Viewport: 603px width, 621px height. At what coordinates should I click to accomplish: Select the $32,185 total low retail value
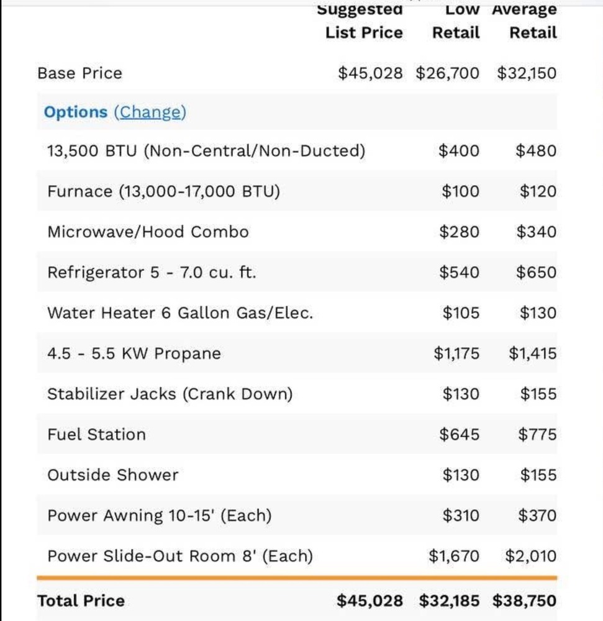point(449,601)
